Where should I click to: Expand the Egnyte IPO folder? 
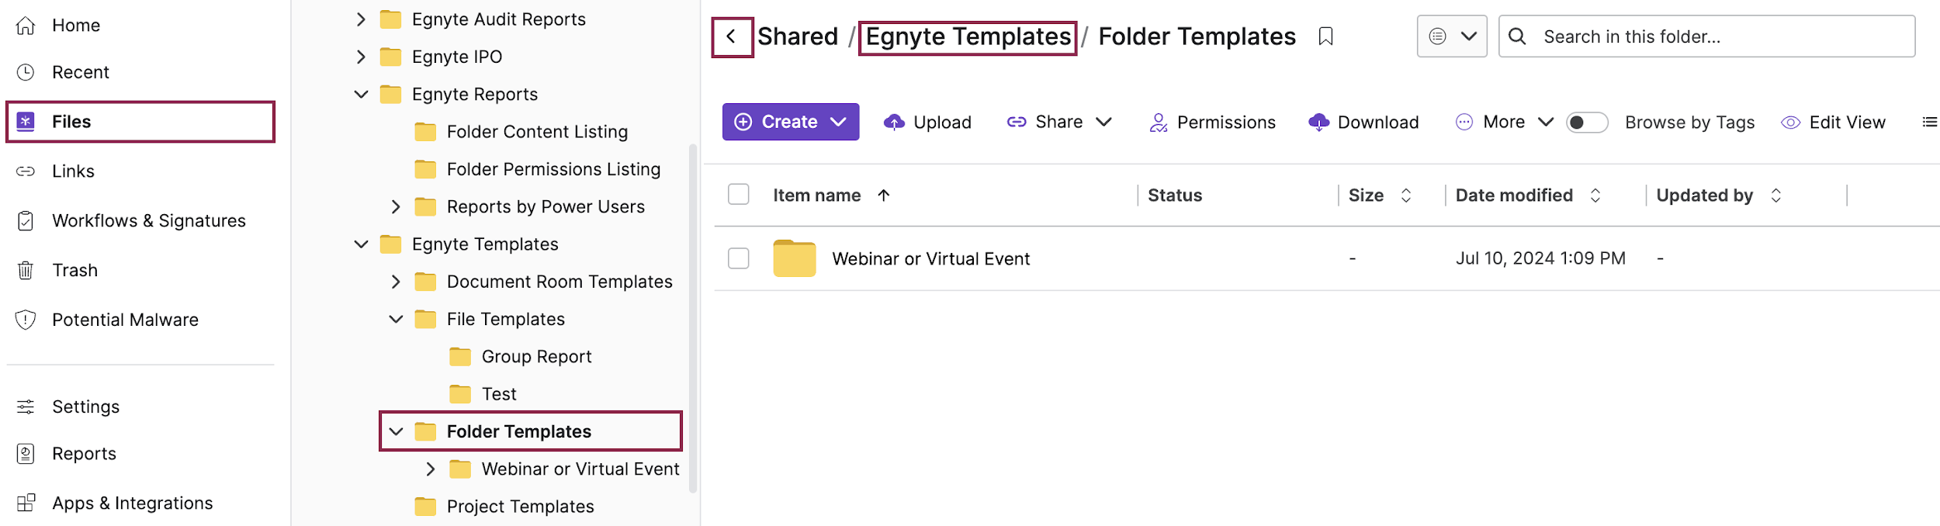[x=361, y=57]
